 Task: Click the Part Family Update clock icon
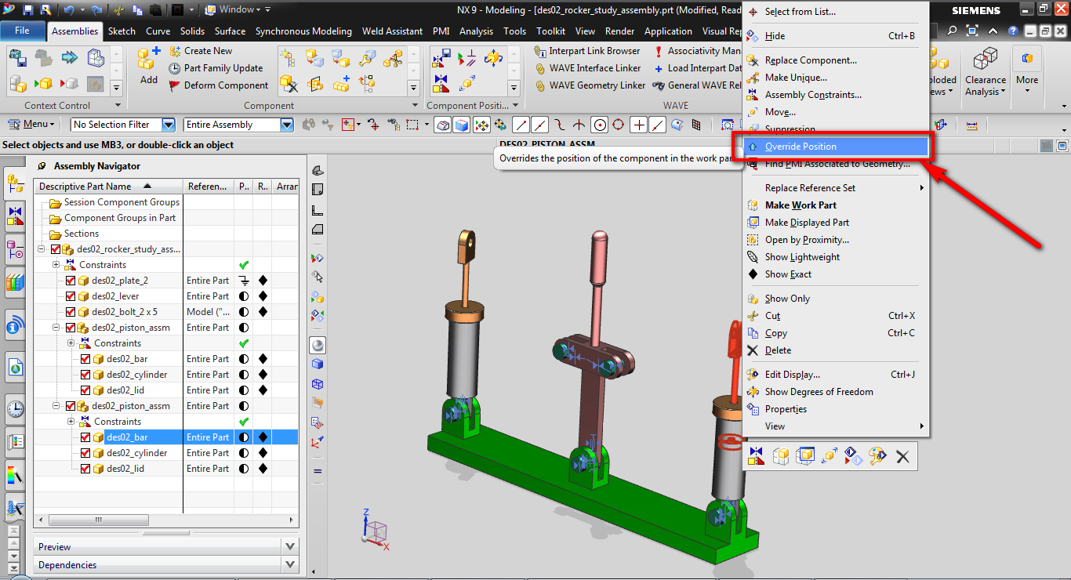click(x=175, y=68)
